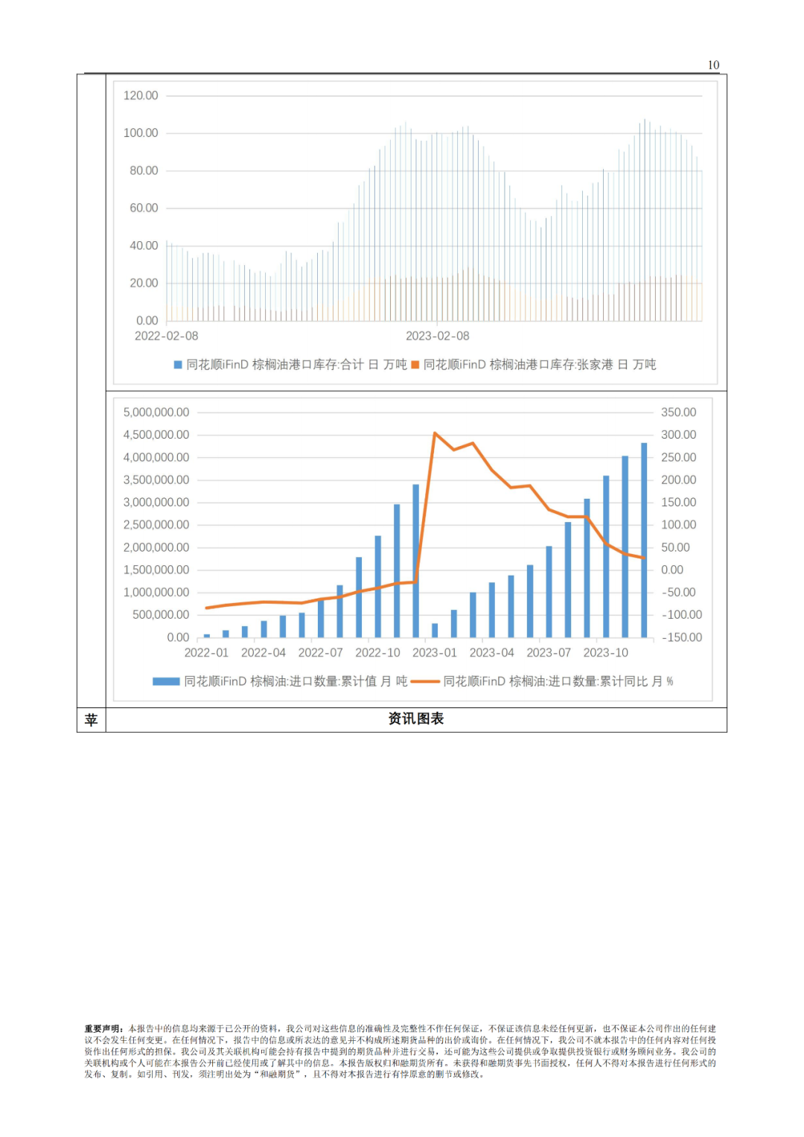804x1137 pixels.
Task: Click the 重要声明 heading in the footer
Action: [x=104, y=1028]
